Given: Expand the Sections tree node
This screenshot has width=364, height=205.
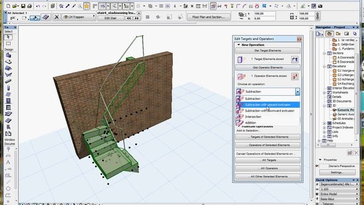Looking at the screenshot, I should 325,53.
